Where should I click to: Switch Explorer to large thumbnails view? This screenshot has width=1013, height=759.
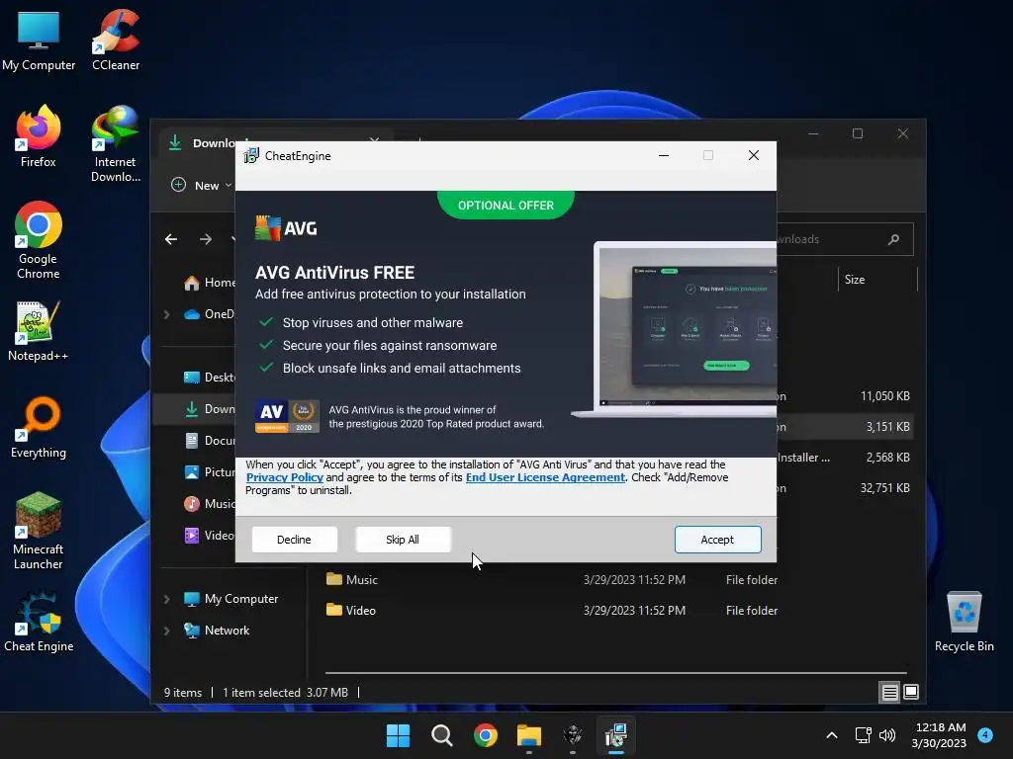[x=911, y=693]
